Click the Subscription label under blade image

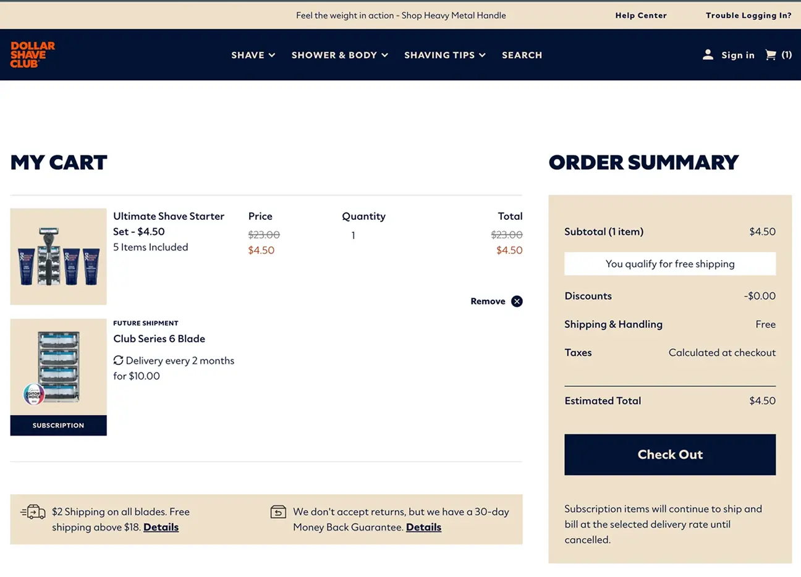[58, 426]
